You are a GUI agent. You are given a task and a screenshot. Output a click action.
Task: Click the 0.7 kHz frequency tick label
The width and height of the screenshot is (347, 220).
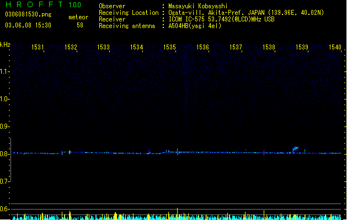[x=4, y=182]
